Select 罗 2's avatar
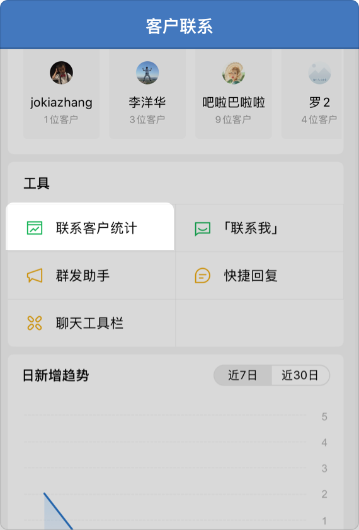 [319, 73]
